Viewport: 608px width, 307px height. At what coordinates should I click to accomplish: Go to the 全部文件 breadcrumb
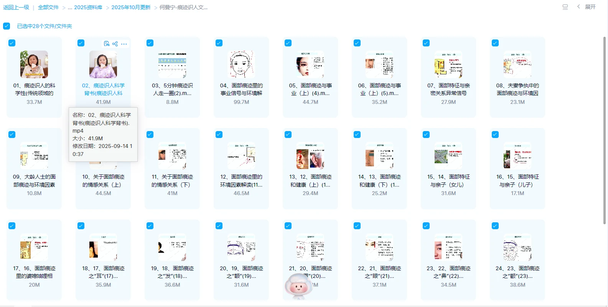pyautogui.click(x=48, y=7)
